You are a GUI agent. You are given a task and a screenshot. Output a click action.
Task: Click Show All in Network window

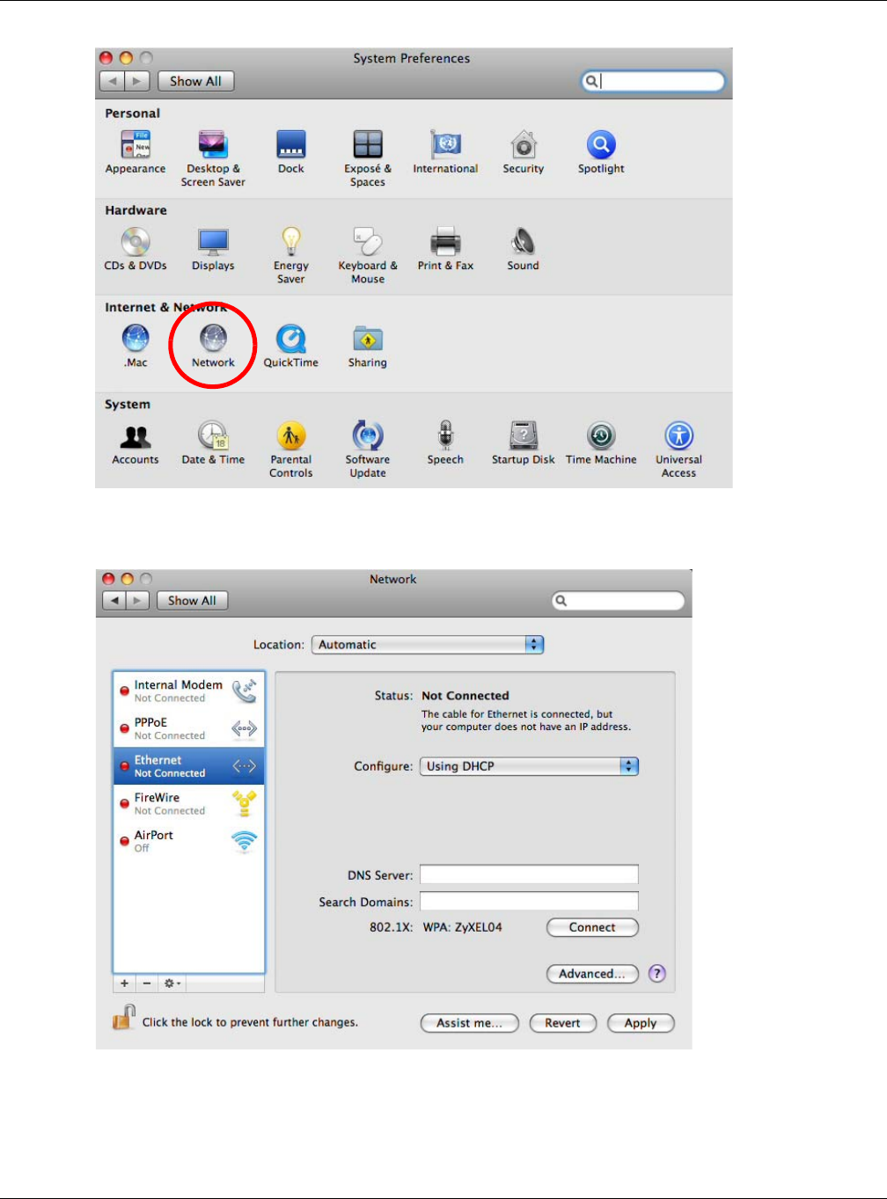[192, 600]
